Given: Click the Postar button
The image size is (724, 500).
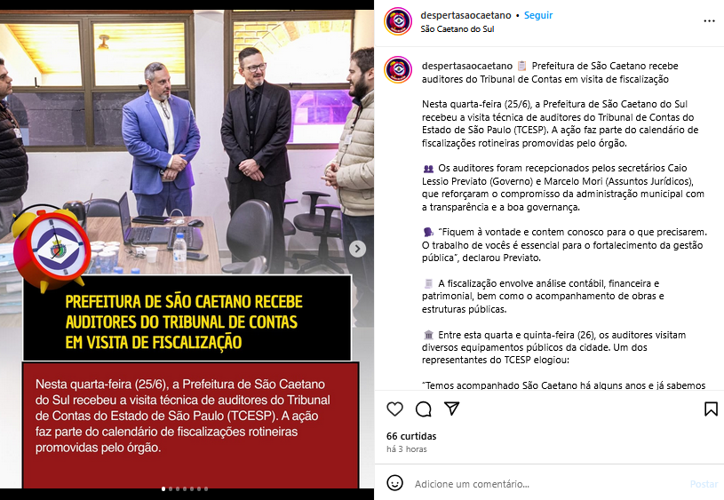Looking at the screenshot, I should [704, 484].
